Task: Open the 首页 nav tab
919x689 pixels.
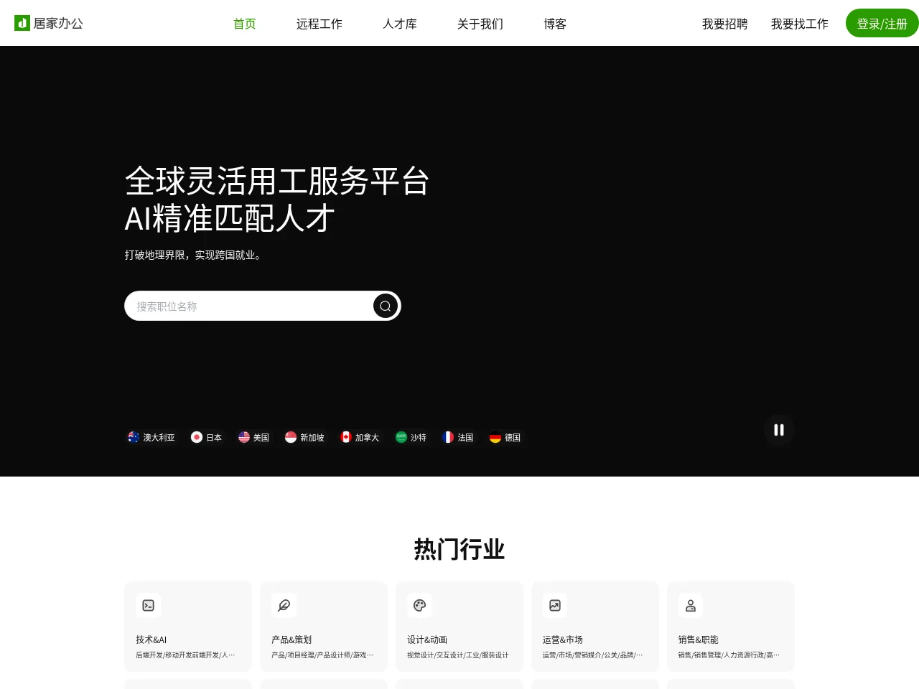Action: click(245, 24)
